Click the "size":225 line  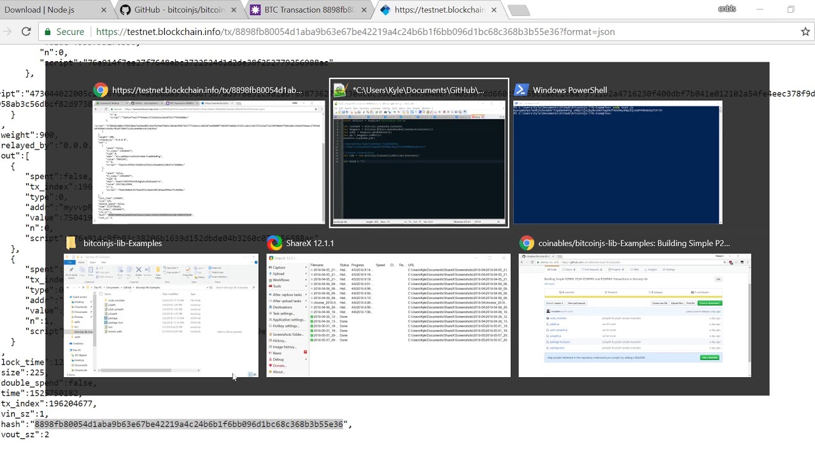24,373
